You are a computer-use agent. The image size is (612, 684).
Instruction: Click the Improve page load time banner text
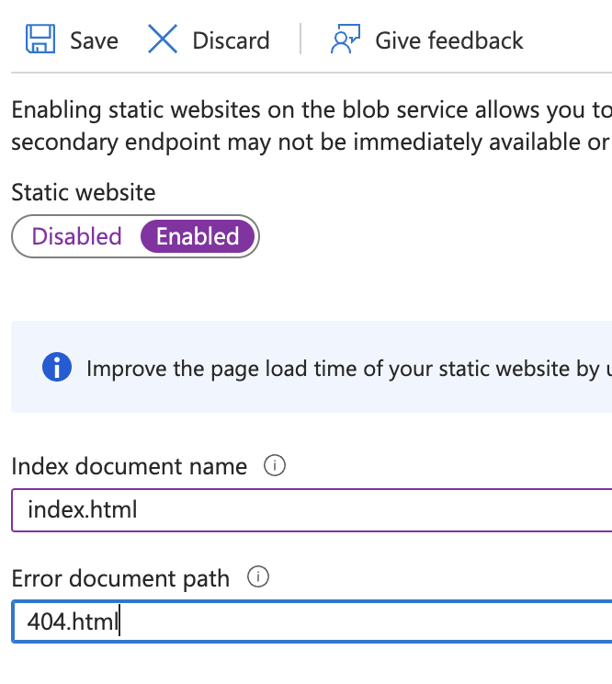coord(348,369)
